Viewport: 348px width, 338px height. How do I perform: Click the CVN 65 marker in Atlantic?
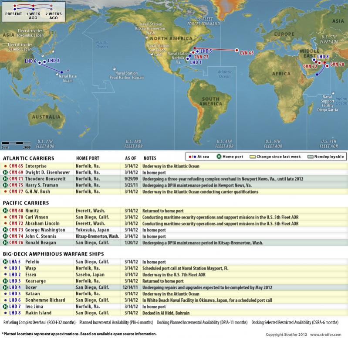[237, 51]
